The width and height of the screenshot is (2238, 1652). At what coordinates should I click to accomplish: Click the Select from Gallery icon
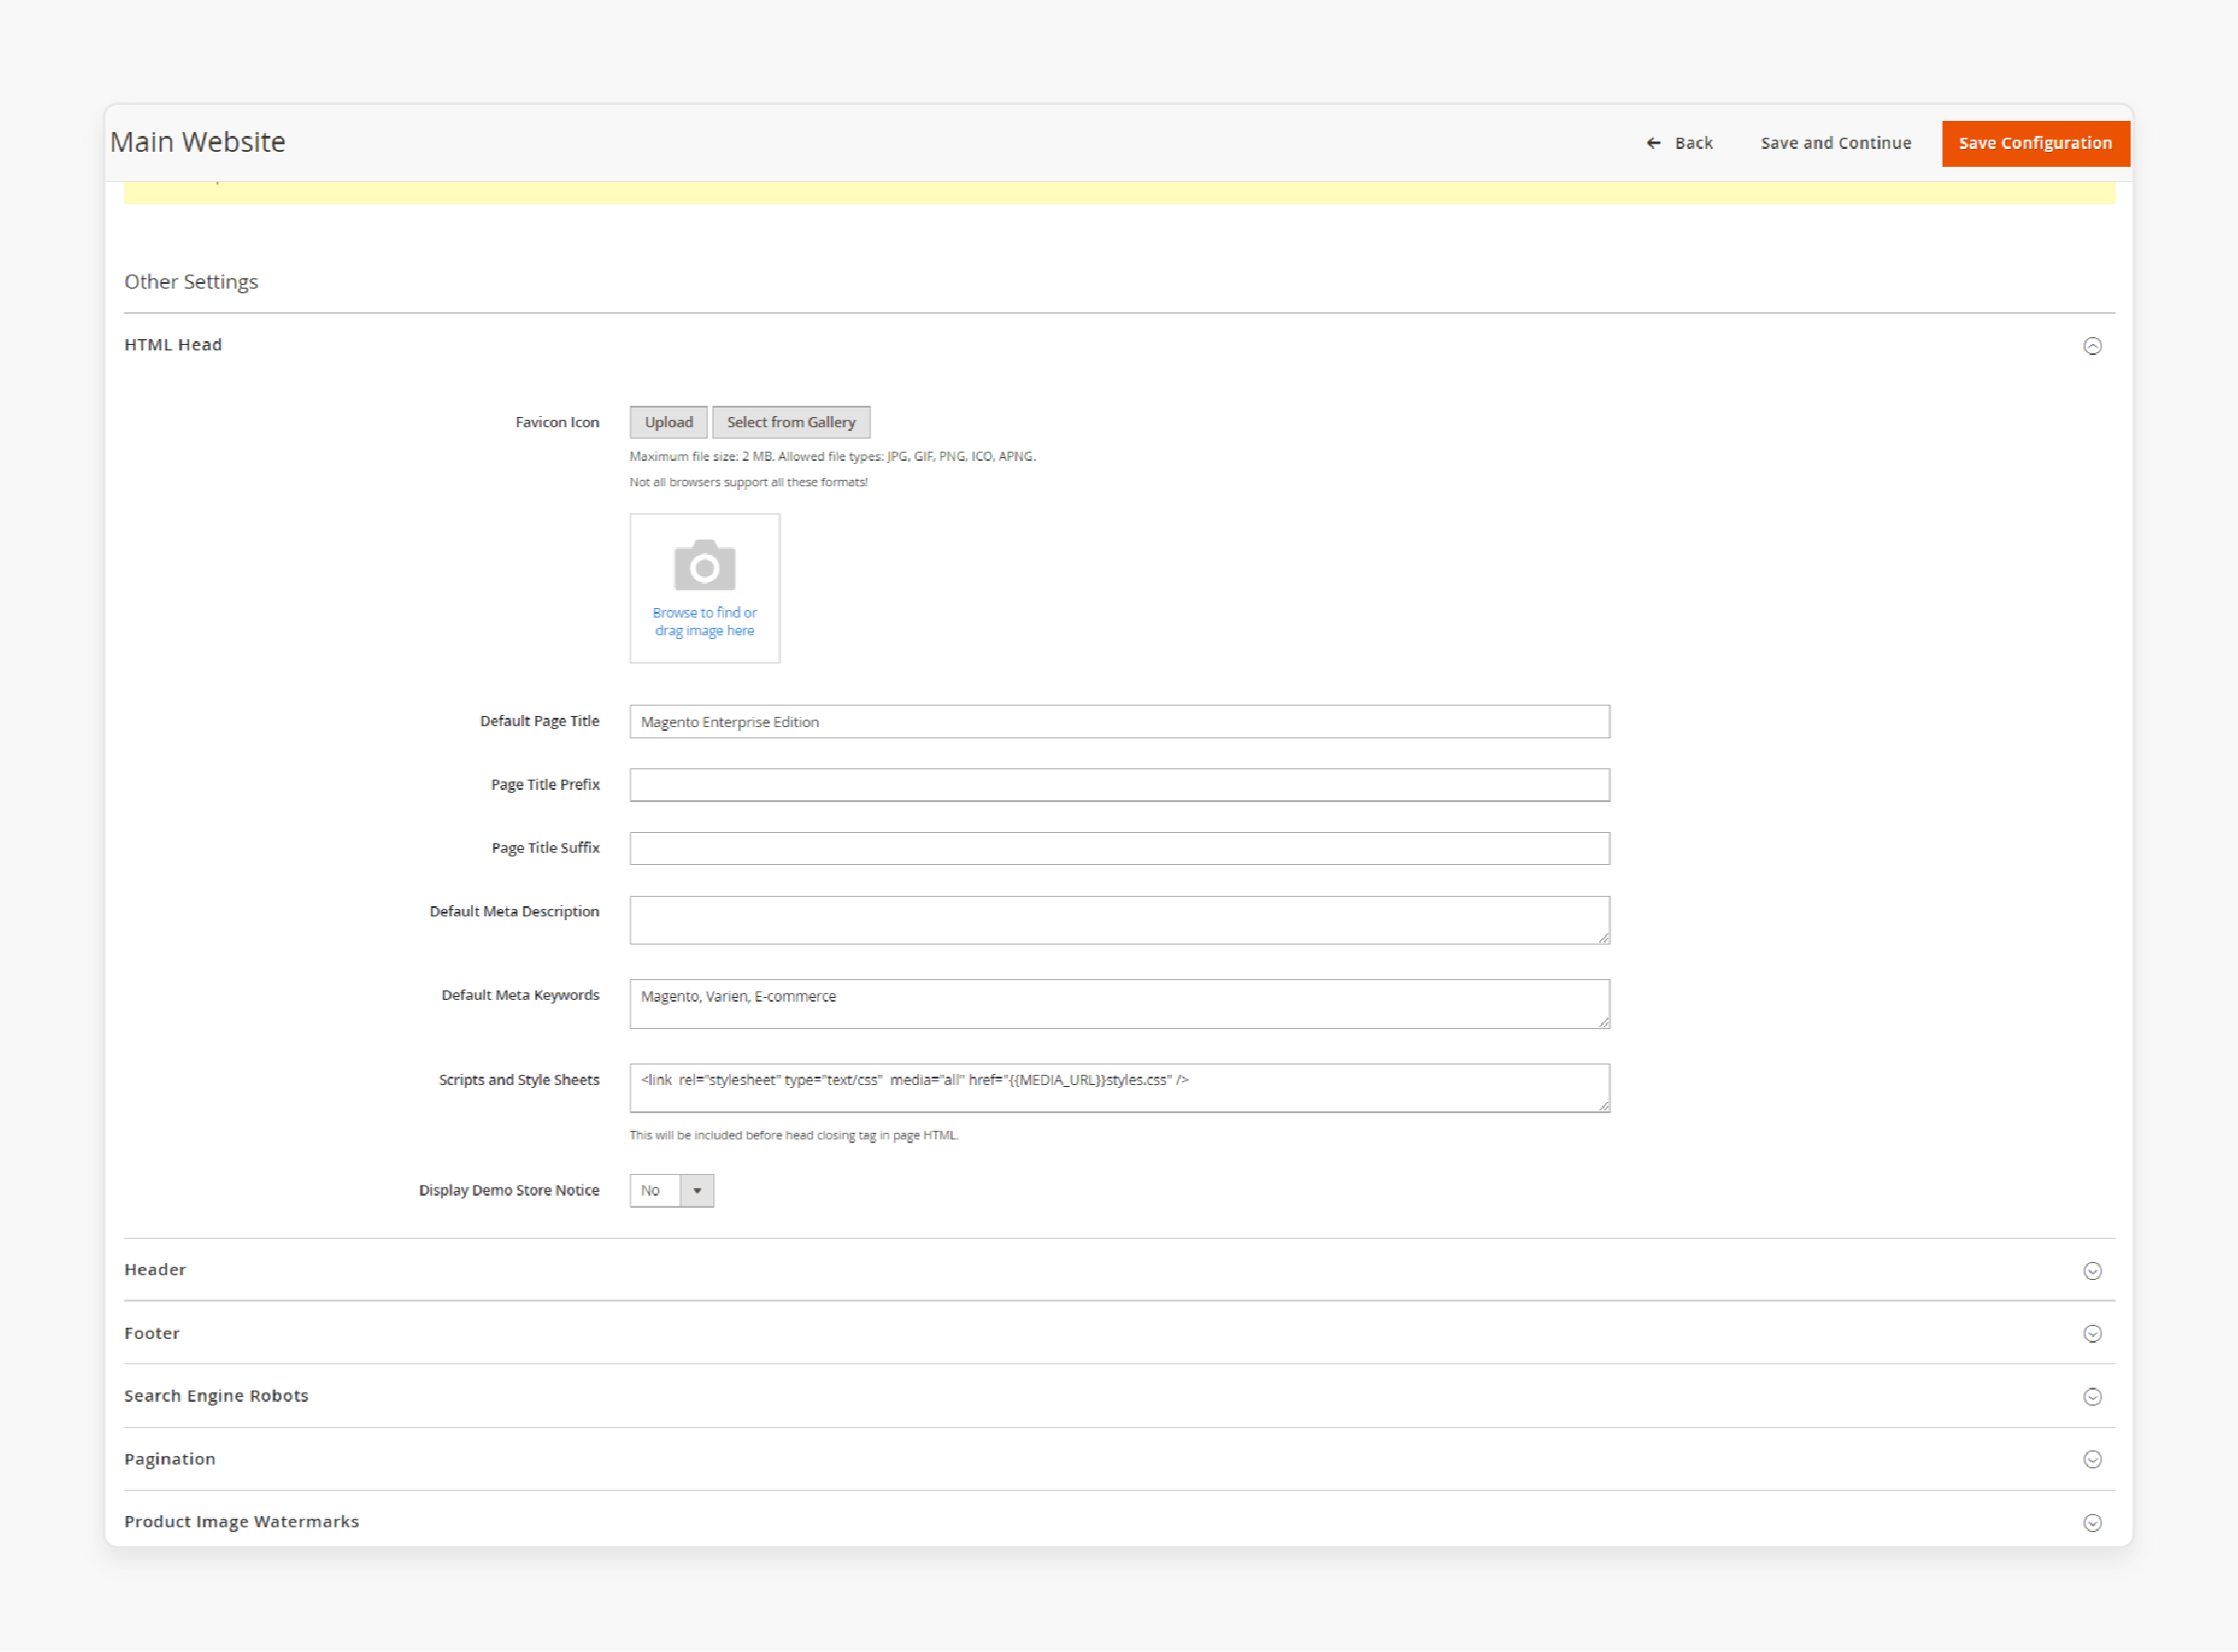pyautogui.click(x=789, y=423)
